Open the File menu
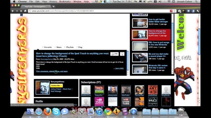This screenshot has width=211, height=118. 31,2
